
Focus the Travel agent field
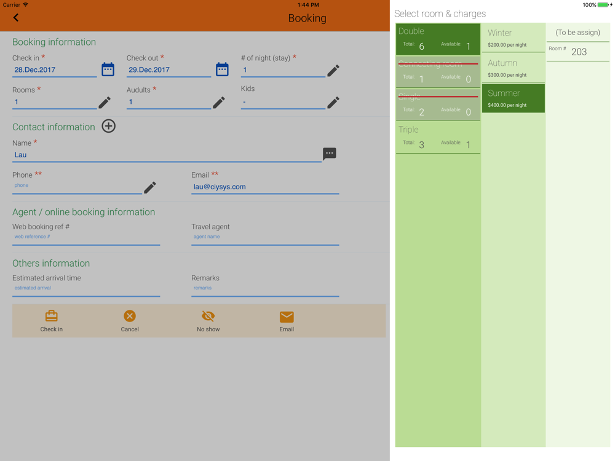[265, 238]
